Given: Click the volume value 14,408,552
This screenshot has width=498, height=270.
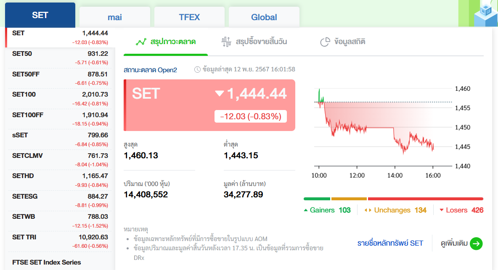Looking at the screenshot, I should pos(146,194).
